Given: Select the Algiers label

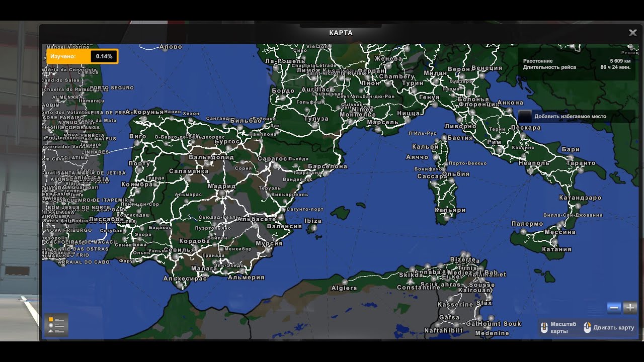Looking at the screenshot, I should [344, 289].
